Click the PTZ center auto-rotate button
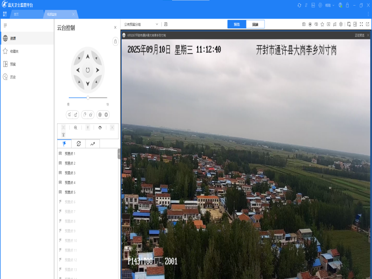 (x=87, y=70)
